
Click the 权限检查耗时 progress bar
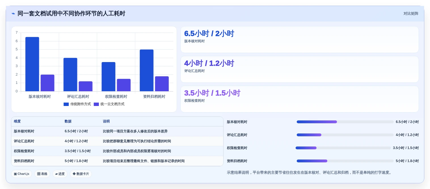click(x=343, y=148)
